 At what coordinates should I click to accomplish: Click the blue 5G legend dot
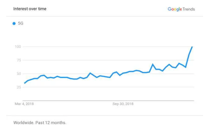click(x=14, y=24)
